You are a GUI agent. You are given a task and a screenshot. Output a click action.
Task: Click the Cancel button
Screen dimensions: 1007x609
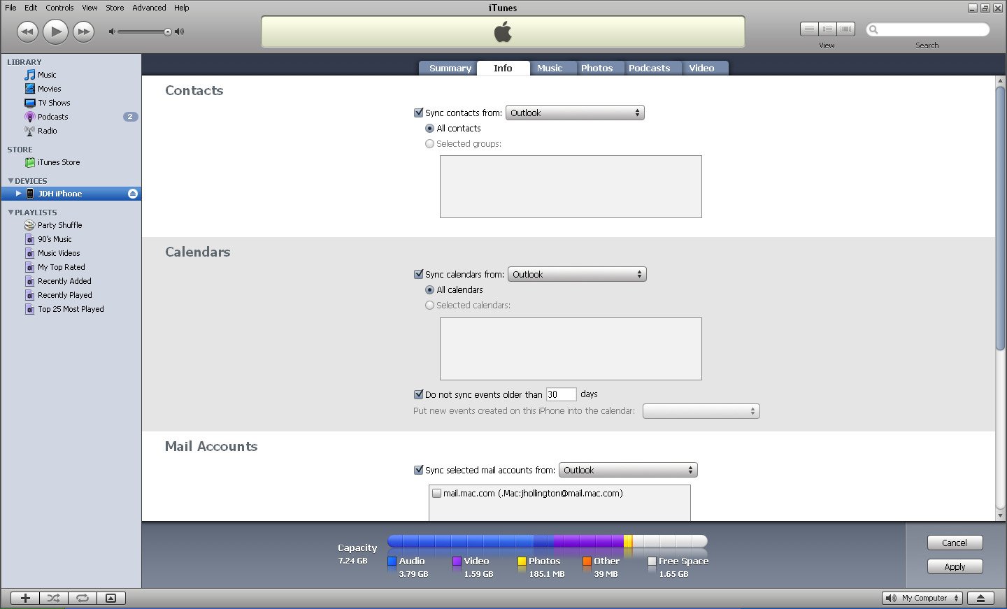[x=955, y=543]
